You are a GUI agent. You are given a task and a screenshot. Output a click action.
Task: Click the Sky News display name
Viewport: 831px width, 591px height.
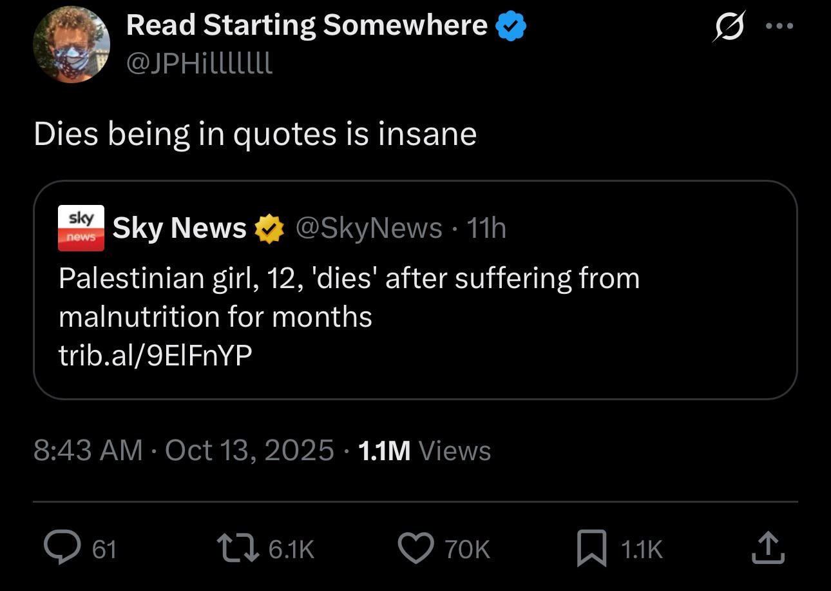tap(180, 228)
